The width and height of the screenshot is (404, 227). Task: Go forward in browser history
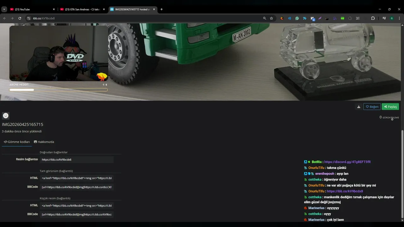[12, 18]
